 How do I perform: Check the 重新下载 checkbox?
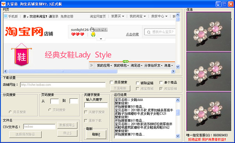coord(86,121)
